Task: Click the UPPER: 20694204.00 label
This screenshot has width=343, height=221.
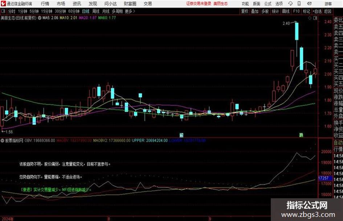Action: pos(150,140)
